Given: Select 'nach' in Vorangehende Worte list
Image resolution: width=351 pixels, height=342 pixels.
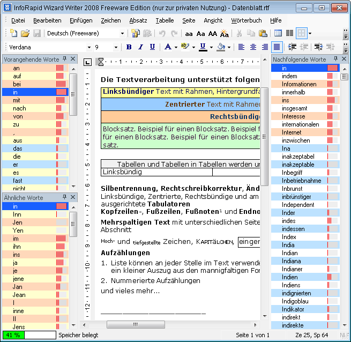Looking at the screenshot, I should point(35,108).
